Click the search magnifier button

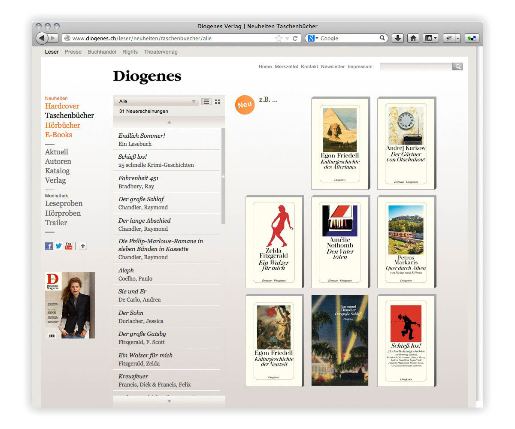pyautogui.click(x=458, y=66)
